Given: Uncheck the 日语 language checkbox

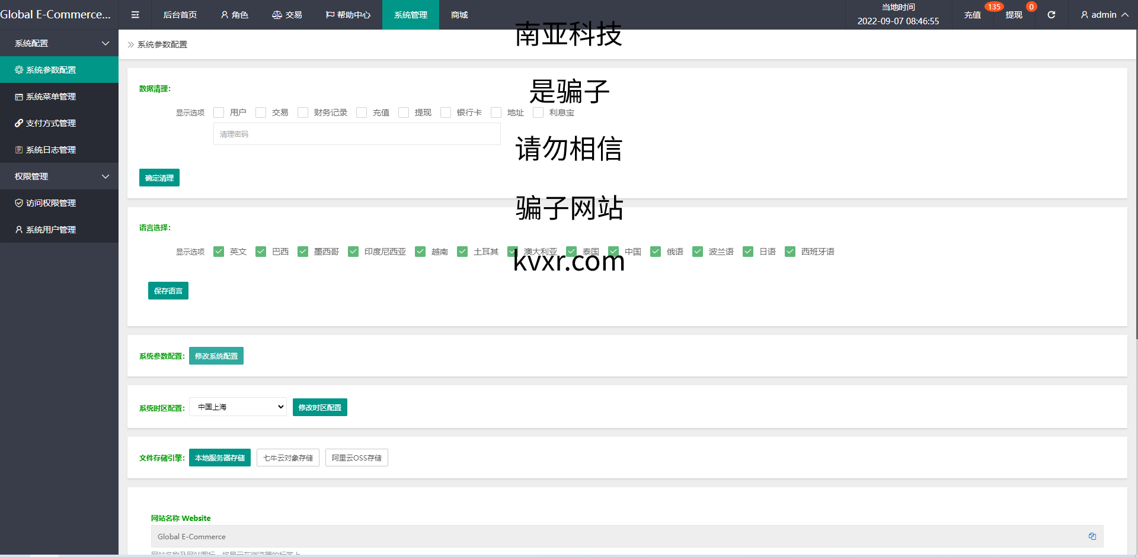Looking at the screenshot, I should pyautogui.click(x=748, y=252).
